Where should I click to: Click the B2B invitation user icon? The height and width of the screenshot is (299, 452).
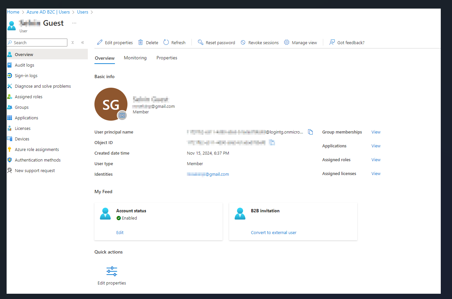point(240,214)
